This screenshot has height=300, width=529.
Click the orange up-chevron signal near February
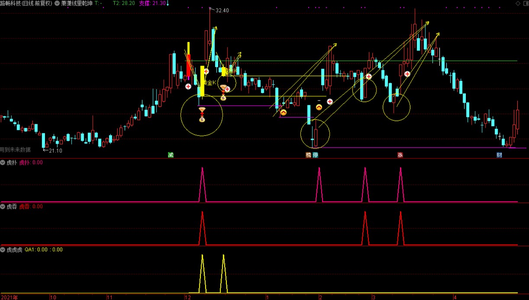pyautogui.click(x=319, y=107)
